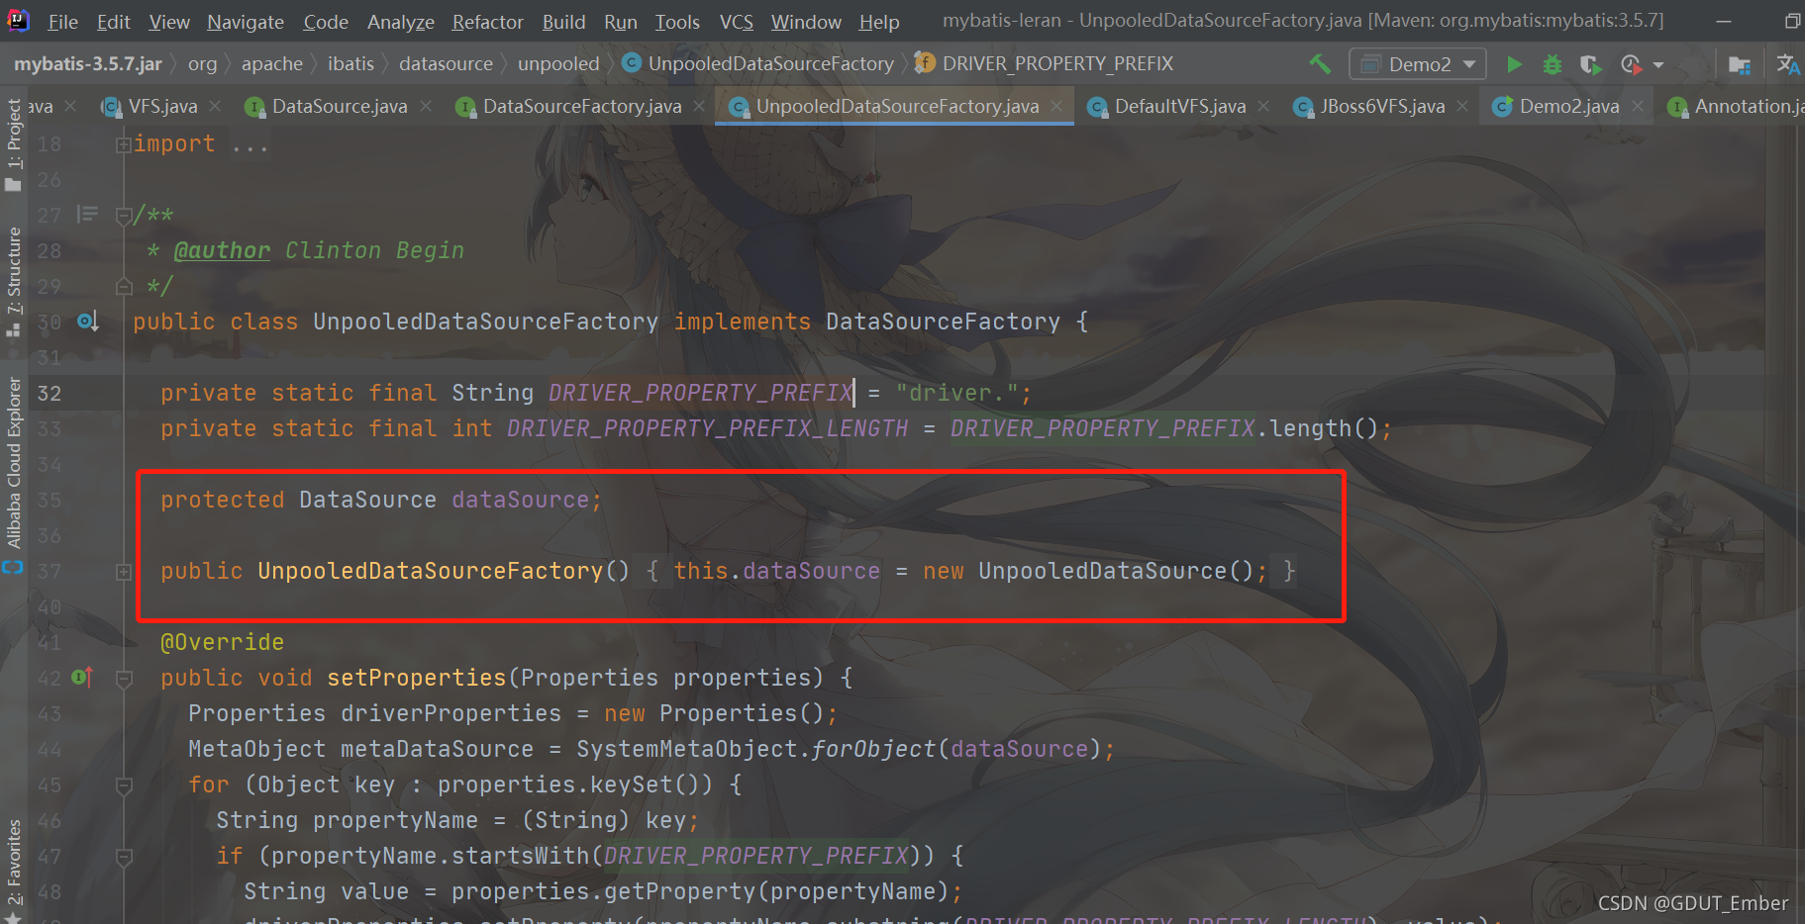This screenshot has width=1805, height=924.
Task: Open the Project tool window
Action: click(14, 145)
